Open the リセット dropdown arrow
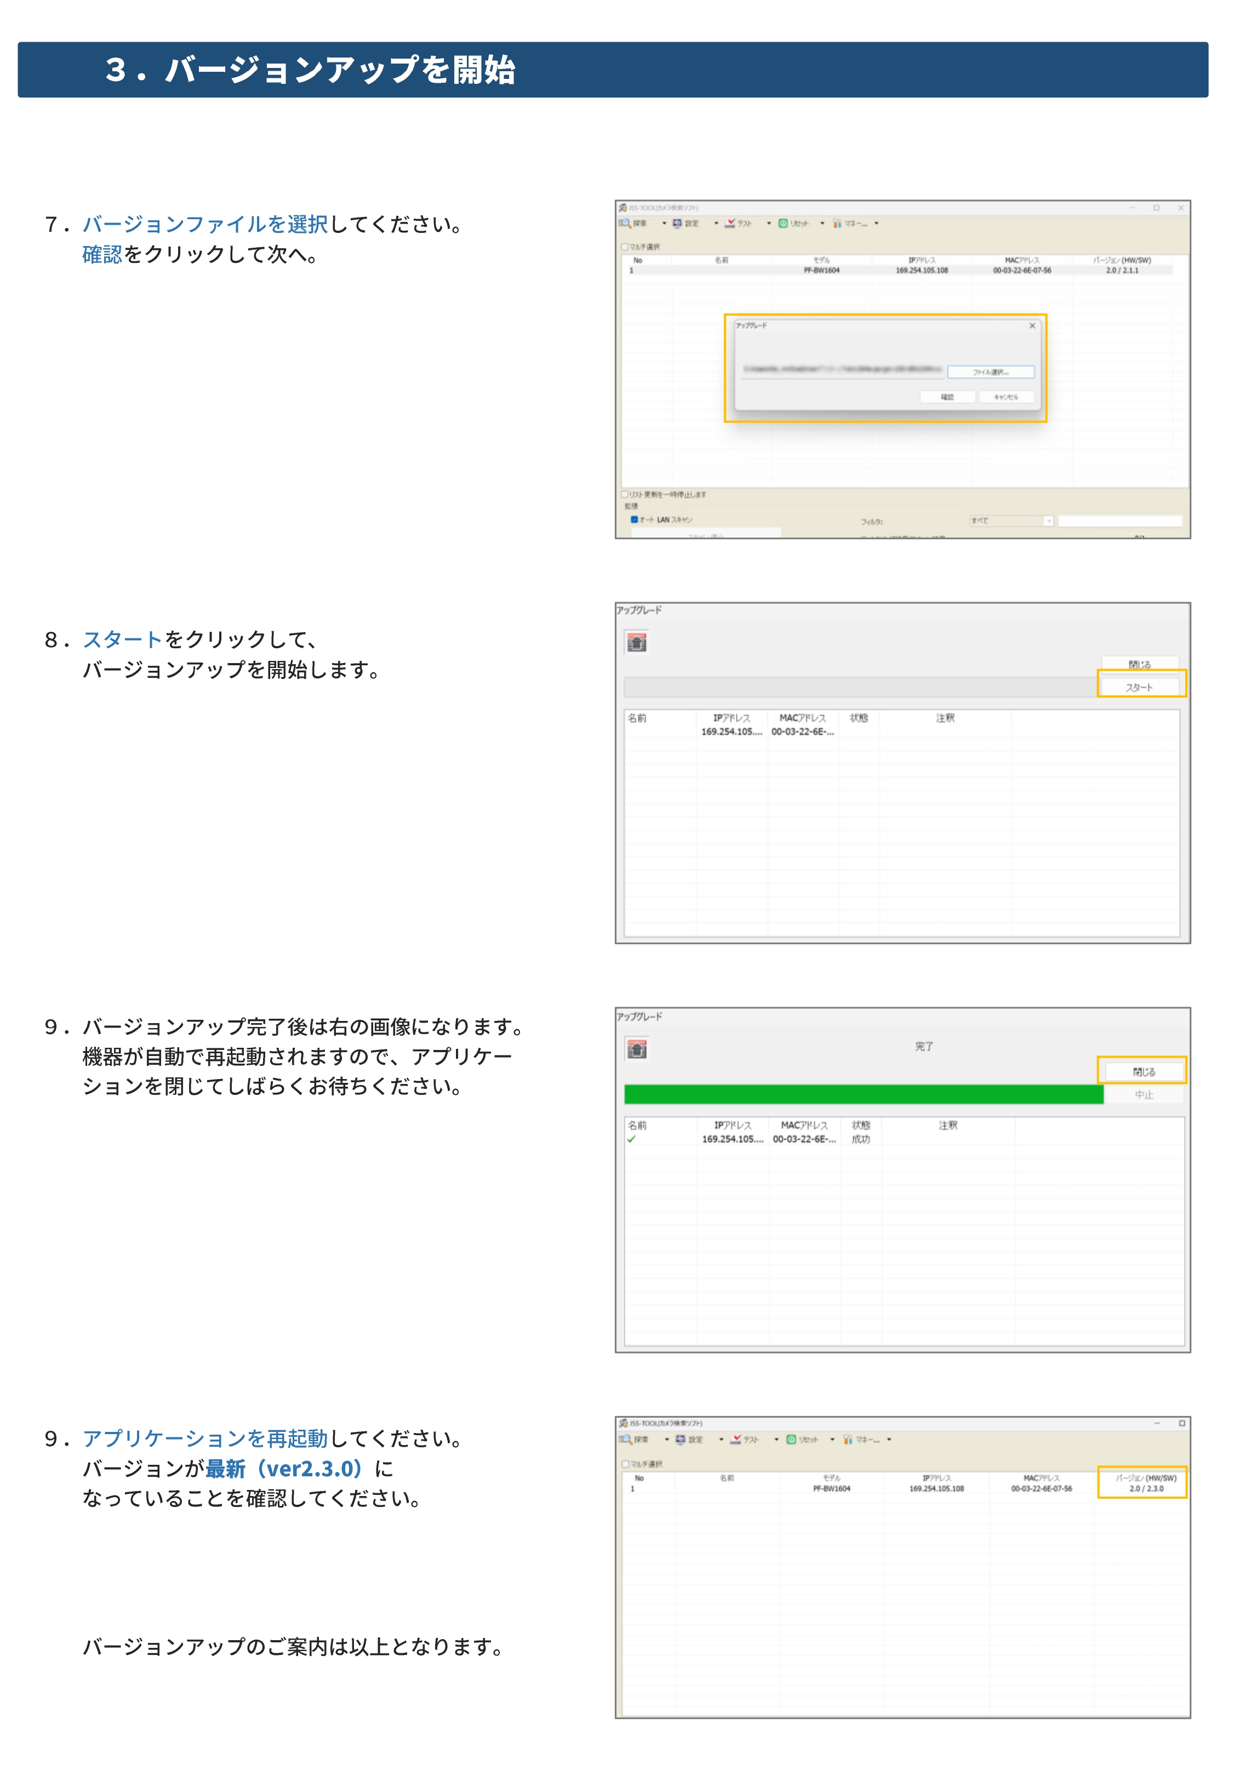 click(x=822, y=223)
